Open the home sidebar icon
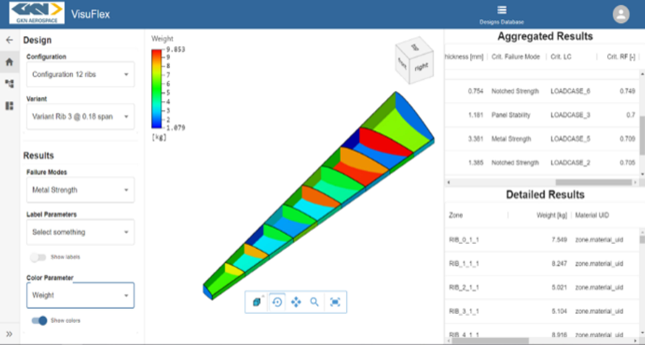This screenshot has height=345, width=645. point(9,62)
